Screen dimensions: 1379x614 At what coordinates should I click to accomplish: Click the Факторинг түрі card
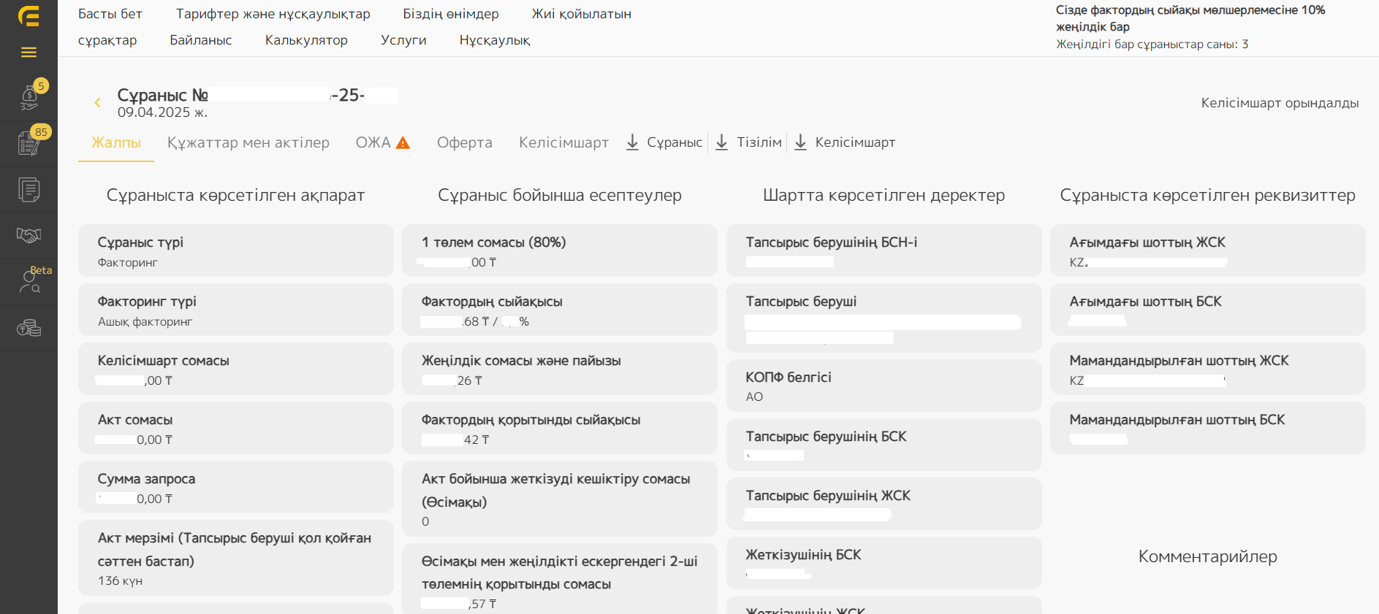click(x=236, y=310)
